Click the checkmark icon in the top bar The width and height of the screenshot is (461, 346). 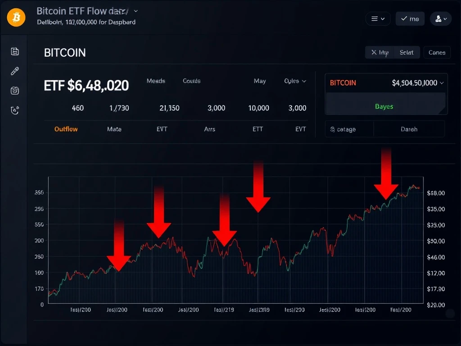pos(404,18)
